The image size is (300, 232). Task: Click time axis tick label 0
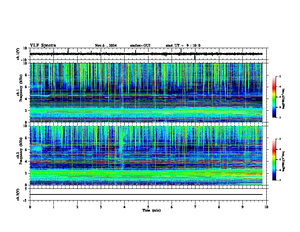tap(30, 207)
